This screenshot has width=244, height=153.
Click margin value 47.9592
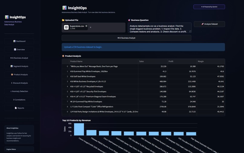[x=220, y=76]
